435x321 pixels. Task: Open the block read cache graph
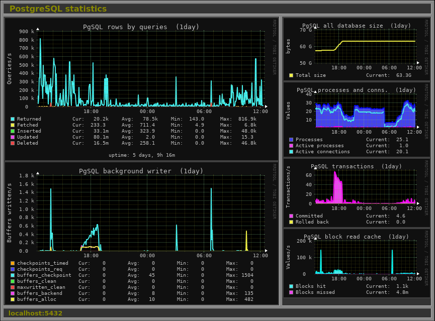(357, 263)
